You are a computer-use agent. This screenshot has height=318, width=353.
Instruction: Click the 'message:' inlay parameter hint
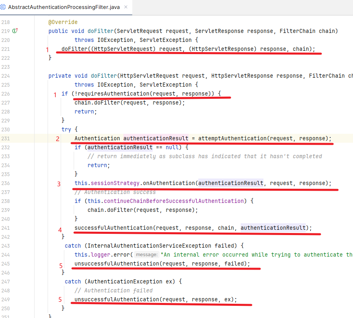147,255
